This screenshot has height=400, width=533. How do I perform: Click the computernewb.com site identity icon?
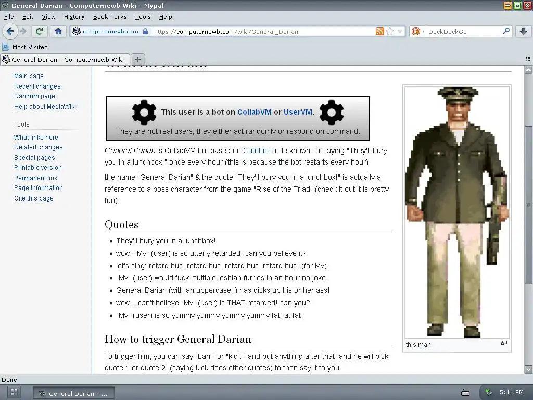click(77, 32)
